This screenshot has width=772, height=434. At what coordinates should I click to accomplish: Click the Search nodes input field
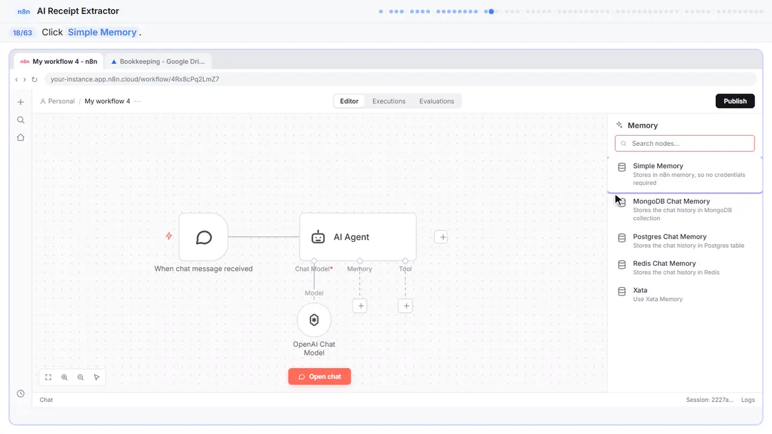685,143
